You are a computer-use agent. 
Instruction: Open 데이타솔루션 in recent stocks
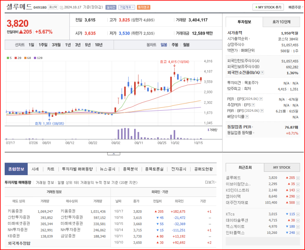tap(237, 220)
